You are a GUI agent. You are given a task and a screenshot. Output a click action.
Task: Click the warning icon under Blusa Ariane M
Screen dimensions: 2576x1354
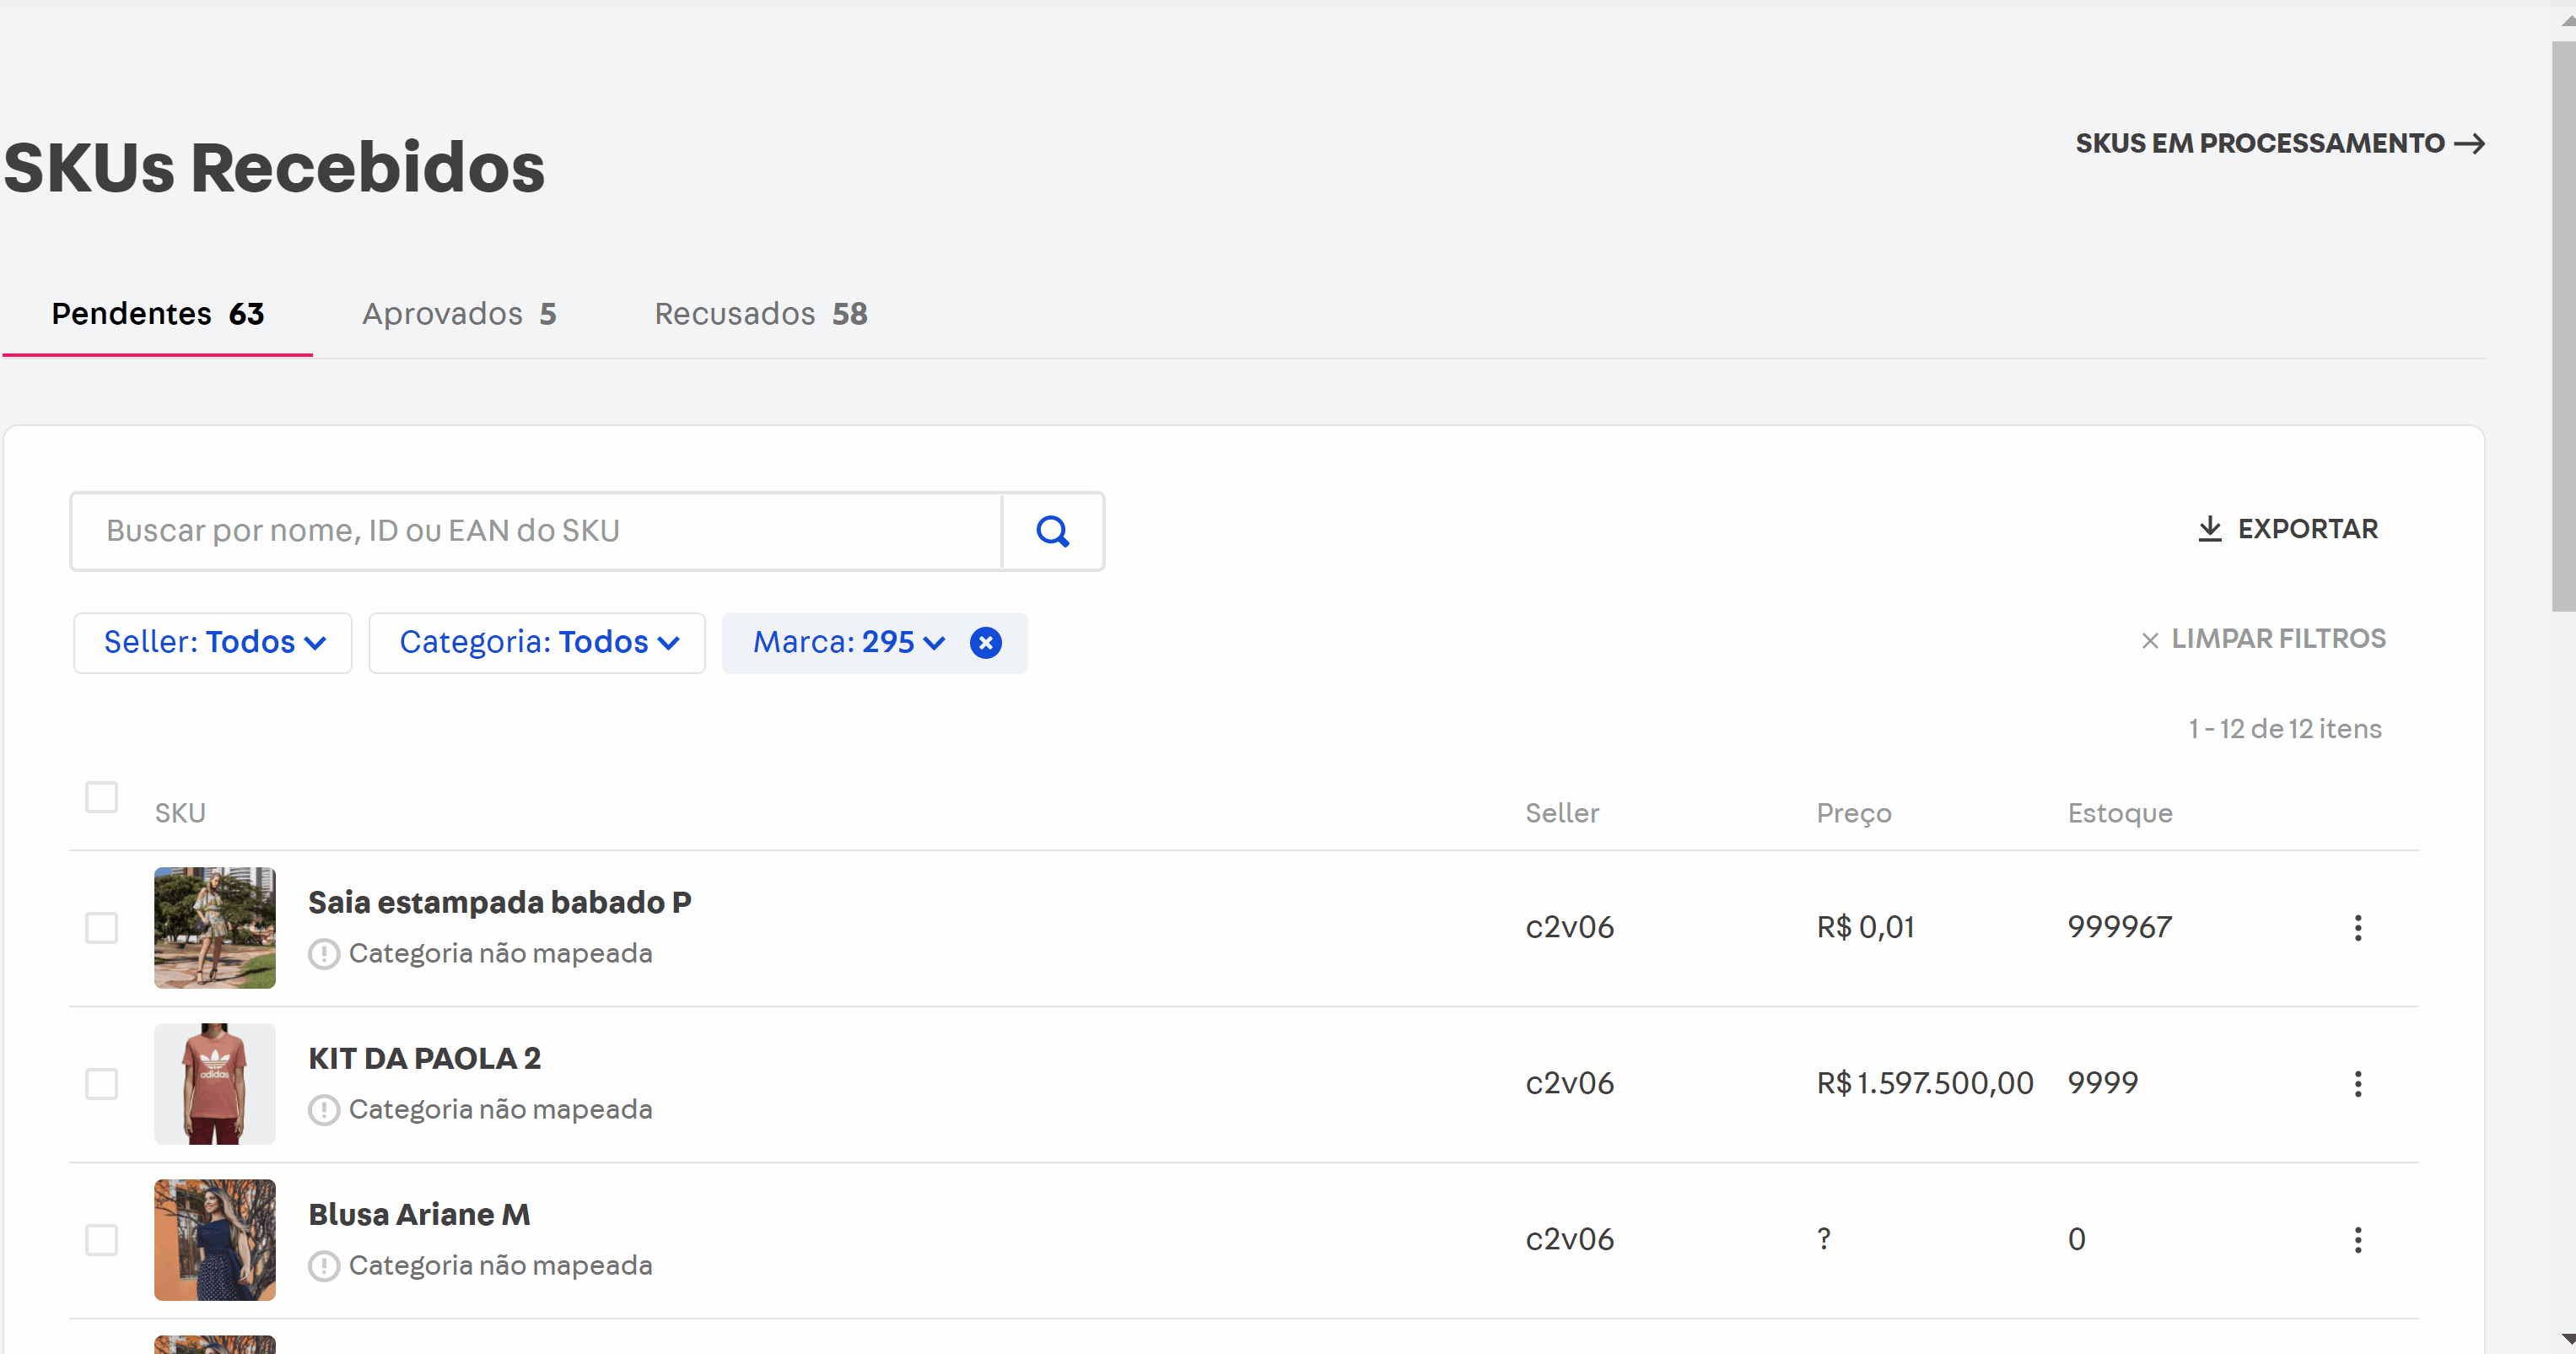tap(323, 1266)
